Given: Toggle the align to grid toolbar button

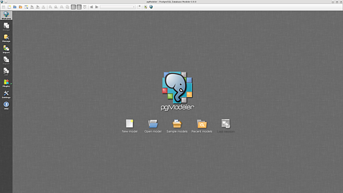Looking at the screenshot, I should (79, 7).
